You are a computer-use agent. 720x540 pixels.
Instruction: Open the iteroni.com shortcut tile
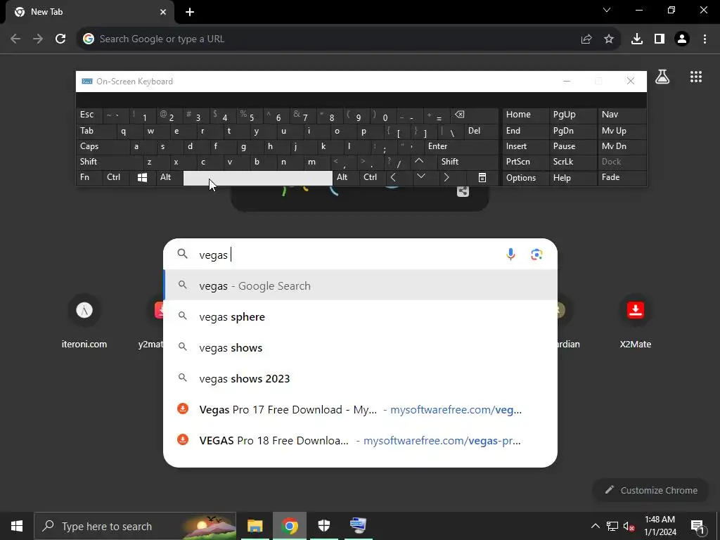click(x=84, y=321)
